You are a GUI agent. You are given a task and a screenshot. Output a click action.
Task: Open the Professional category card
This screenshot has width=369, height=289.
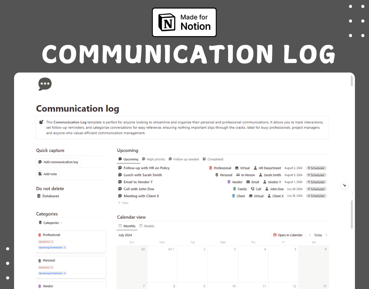(x=71, y=242)
